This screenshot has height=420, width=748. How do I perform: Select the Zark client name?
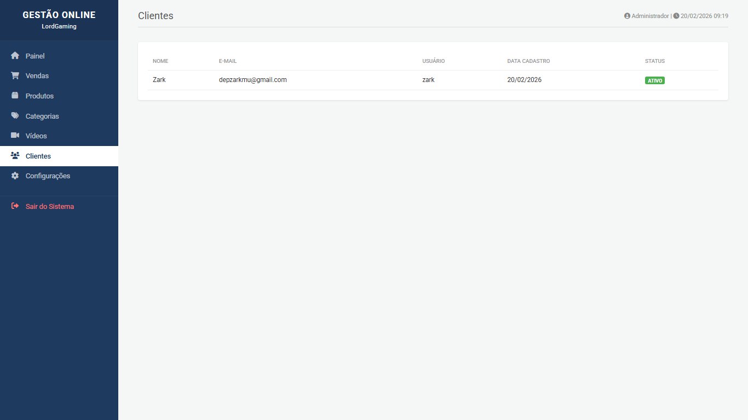tap(159, 80)
